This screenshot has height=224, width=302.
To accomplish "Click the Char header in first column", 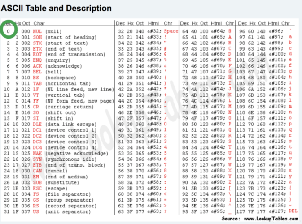I will coord(39,23).
